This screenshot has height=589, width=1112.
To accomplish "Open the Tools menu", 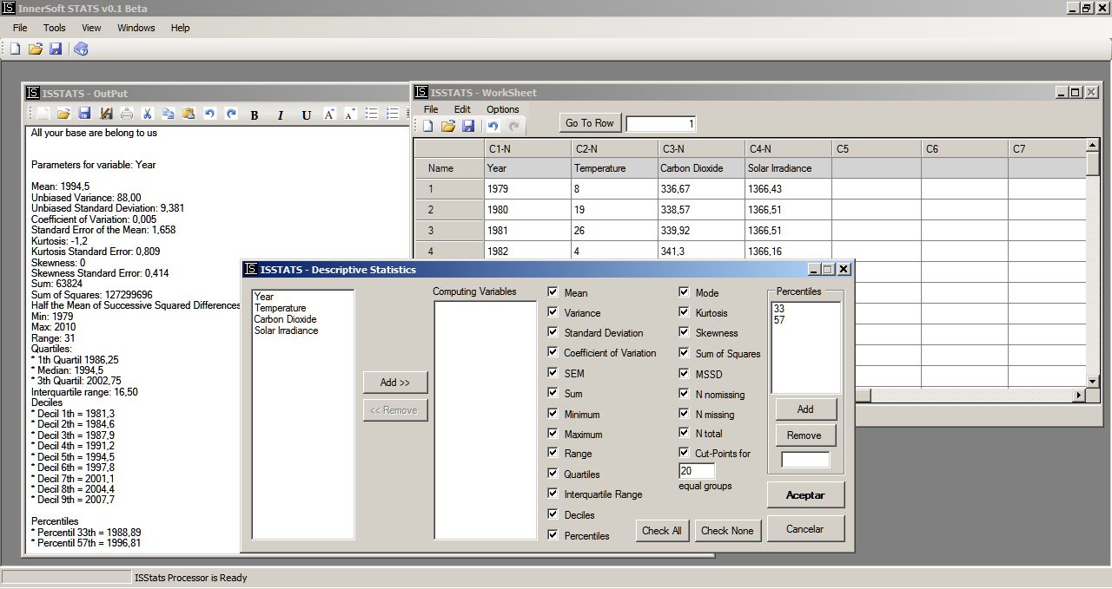I will [54, 28].
